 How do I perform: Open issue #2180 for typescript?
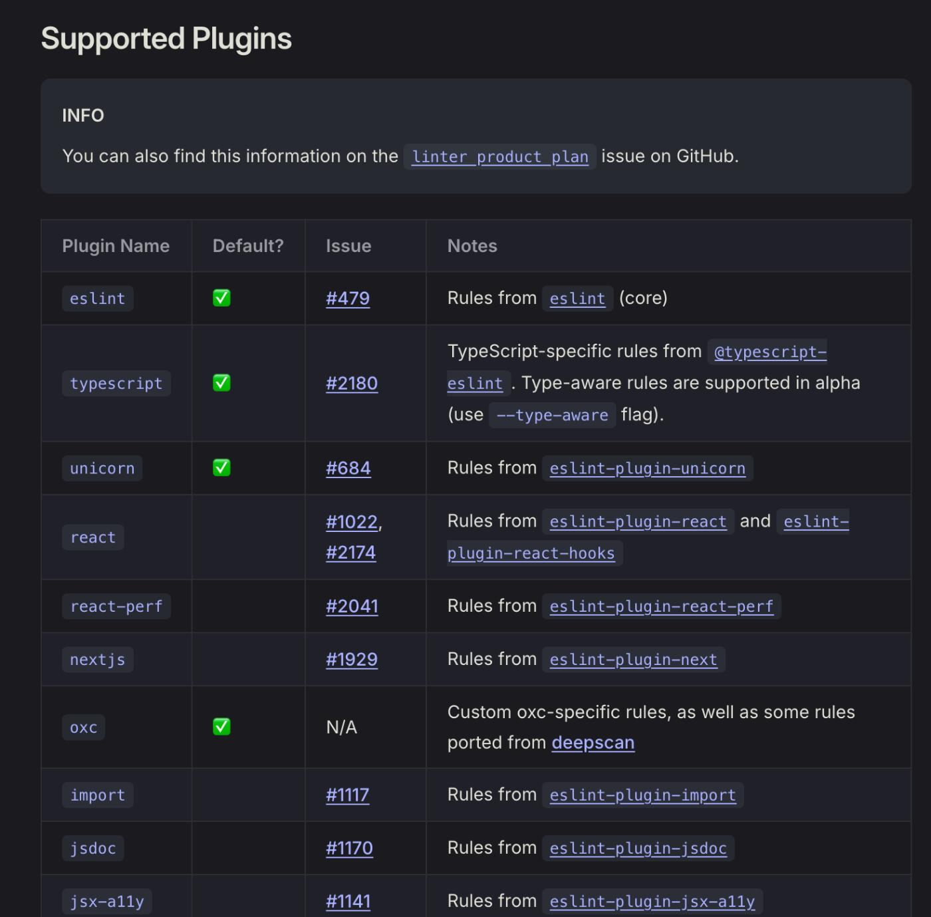tap(352, 384)
